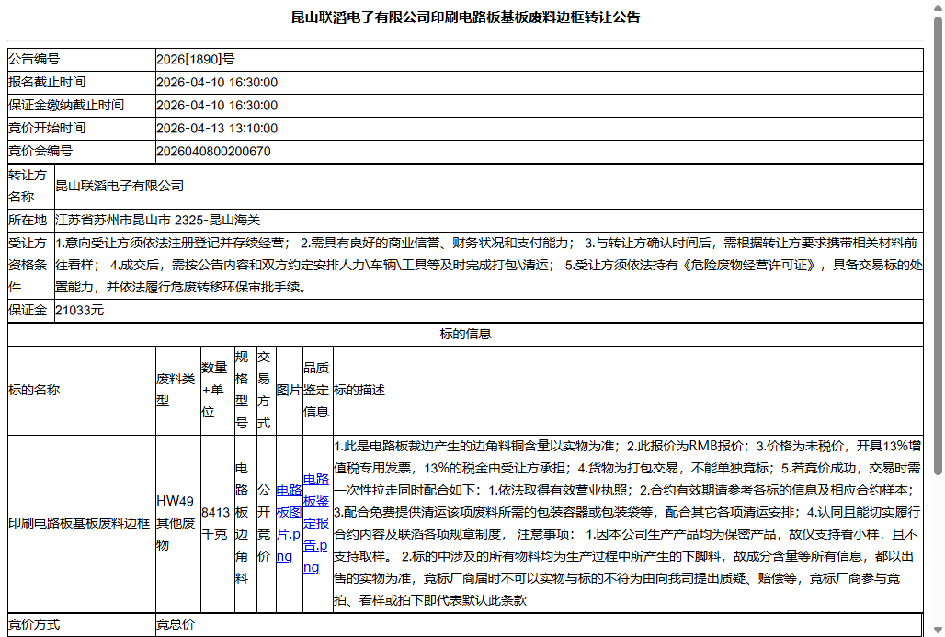945x637 pixels.
Task: Click the 废料类型 column header
Action: click(177, 390)
